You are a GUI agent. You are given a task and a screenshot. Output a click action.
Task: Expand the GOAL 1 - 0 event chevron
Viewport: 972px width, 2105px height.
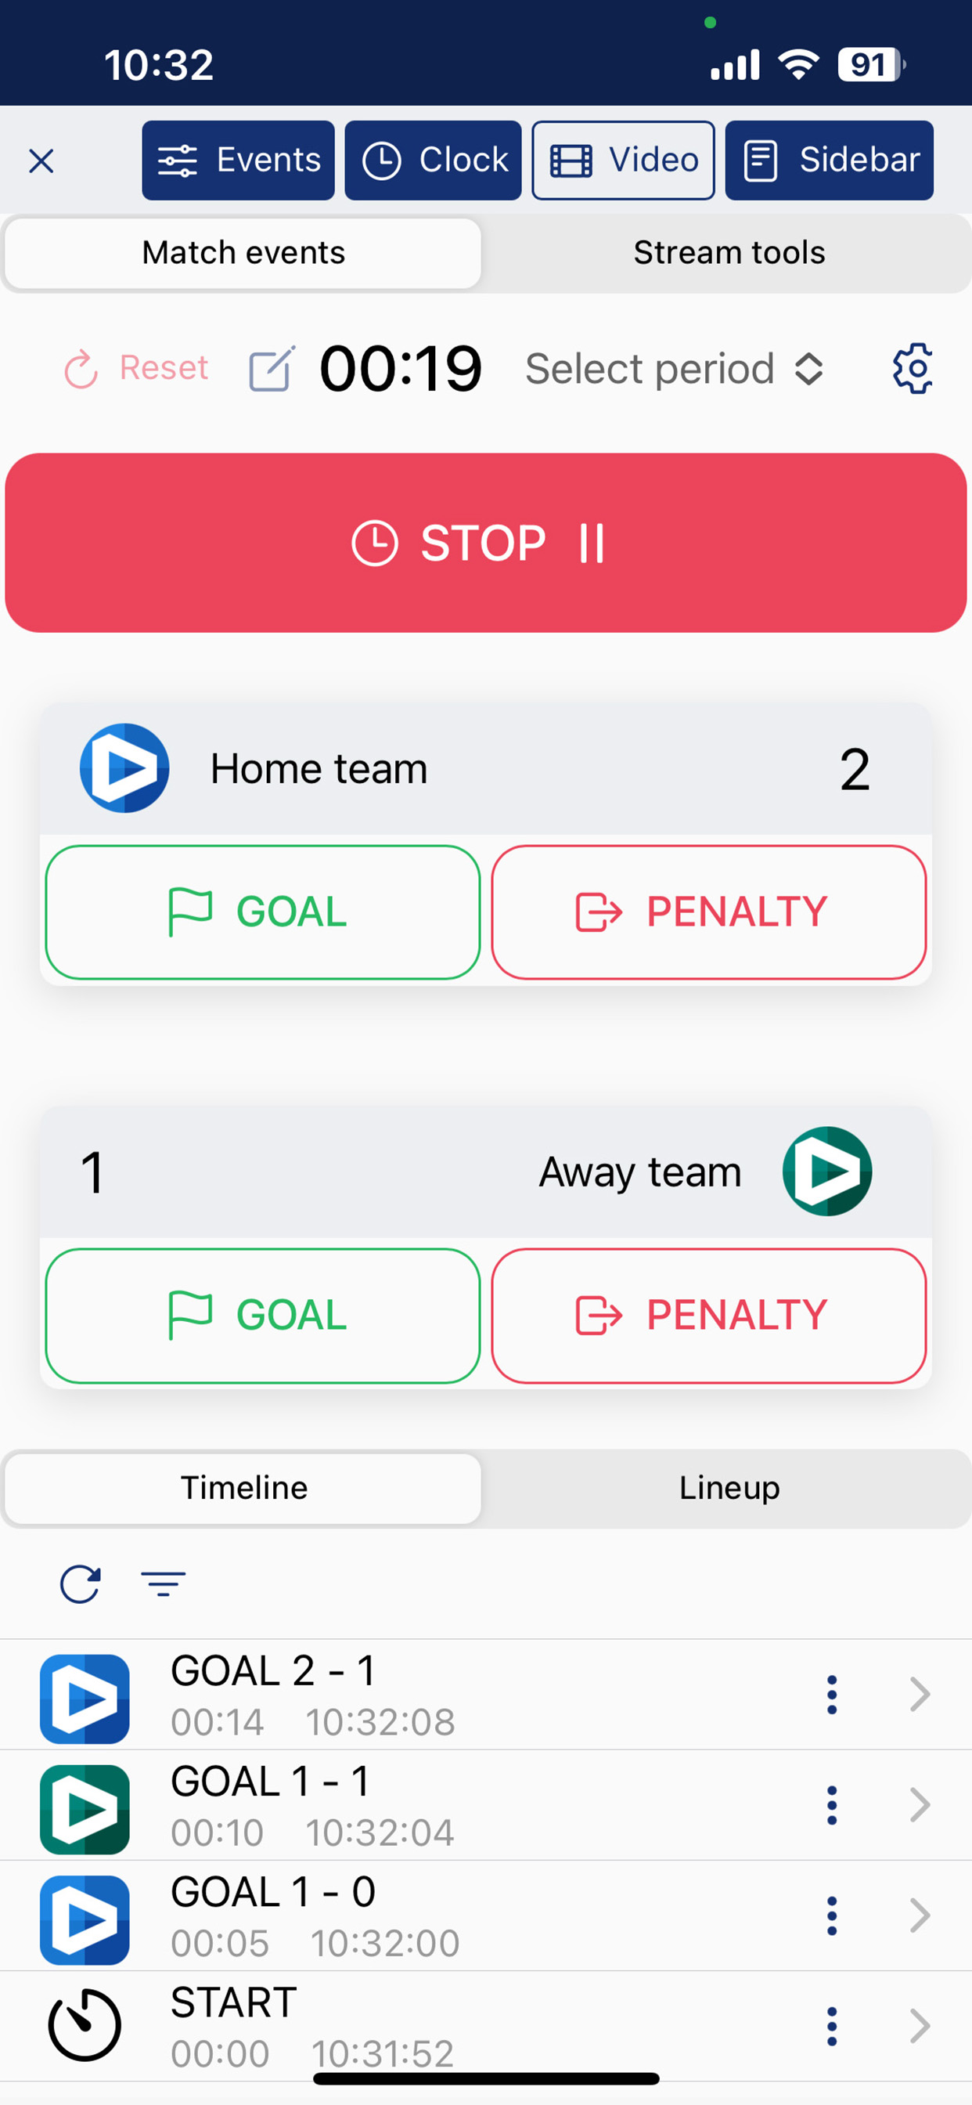[x=920, y=1915]
